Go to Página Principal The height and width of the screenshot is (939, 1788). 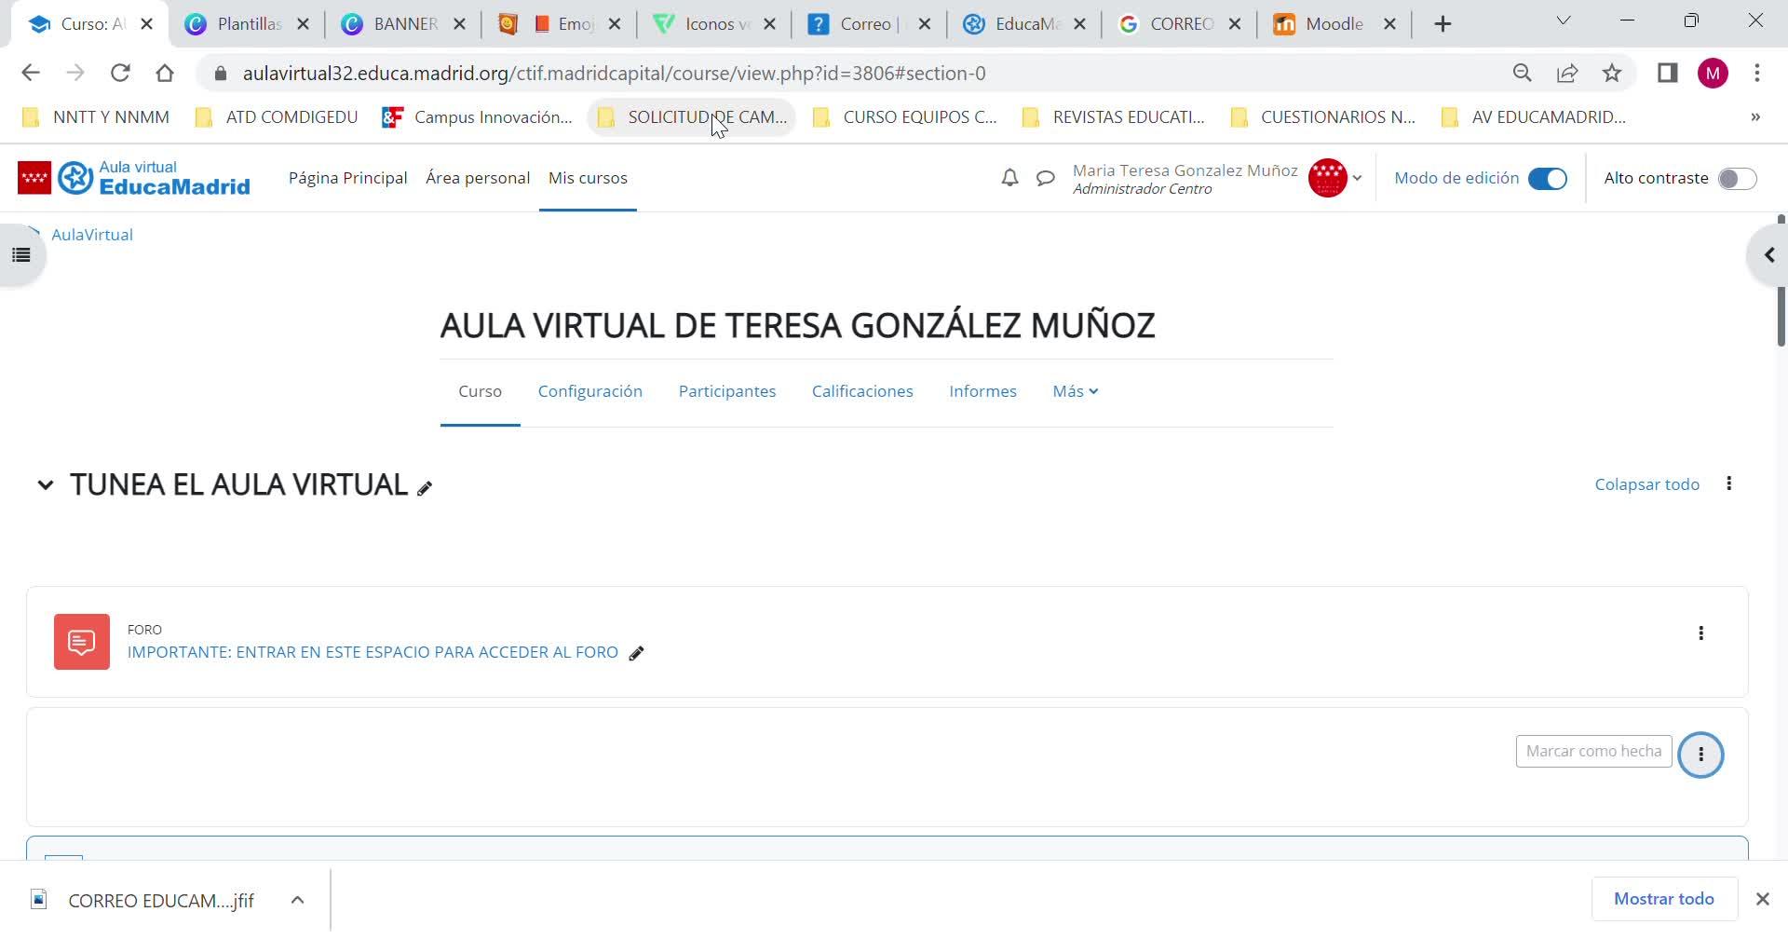click(x=348, y=178)
